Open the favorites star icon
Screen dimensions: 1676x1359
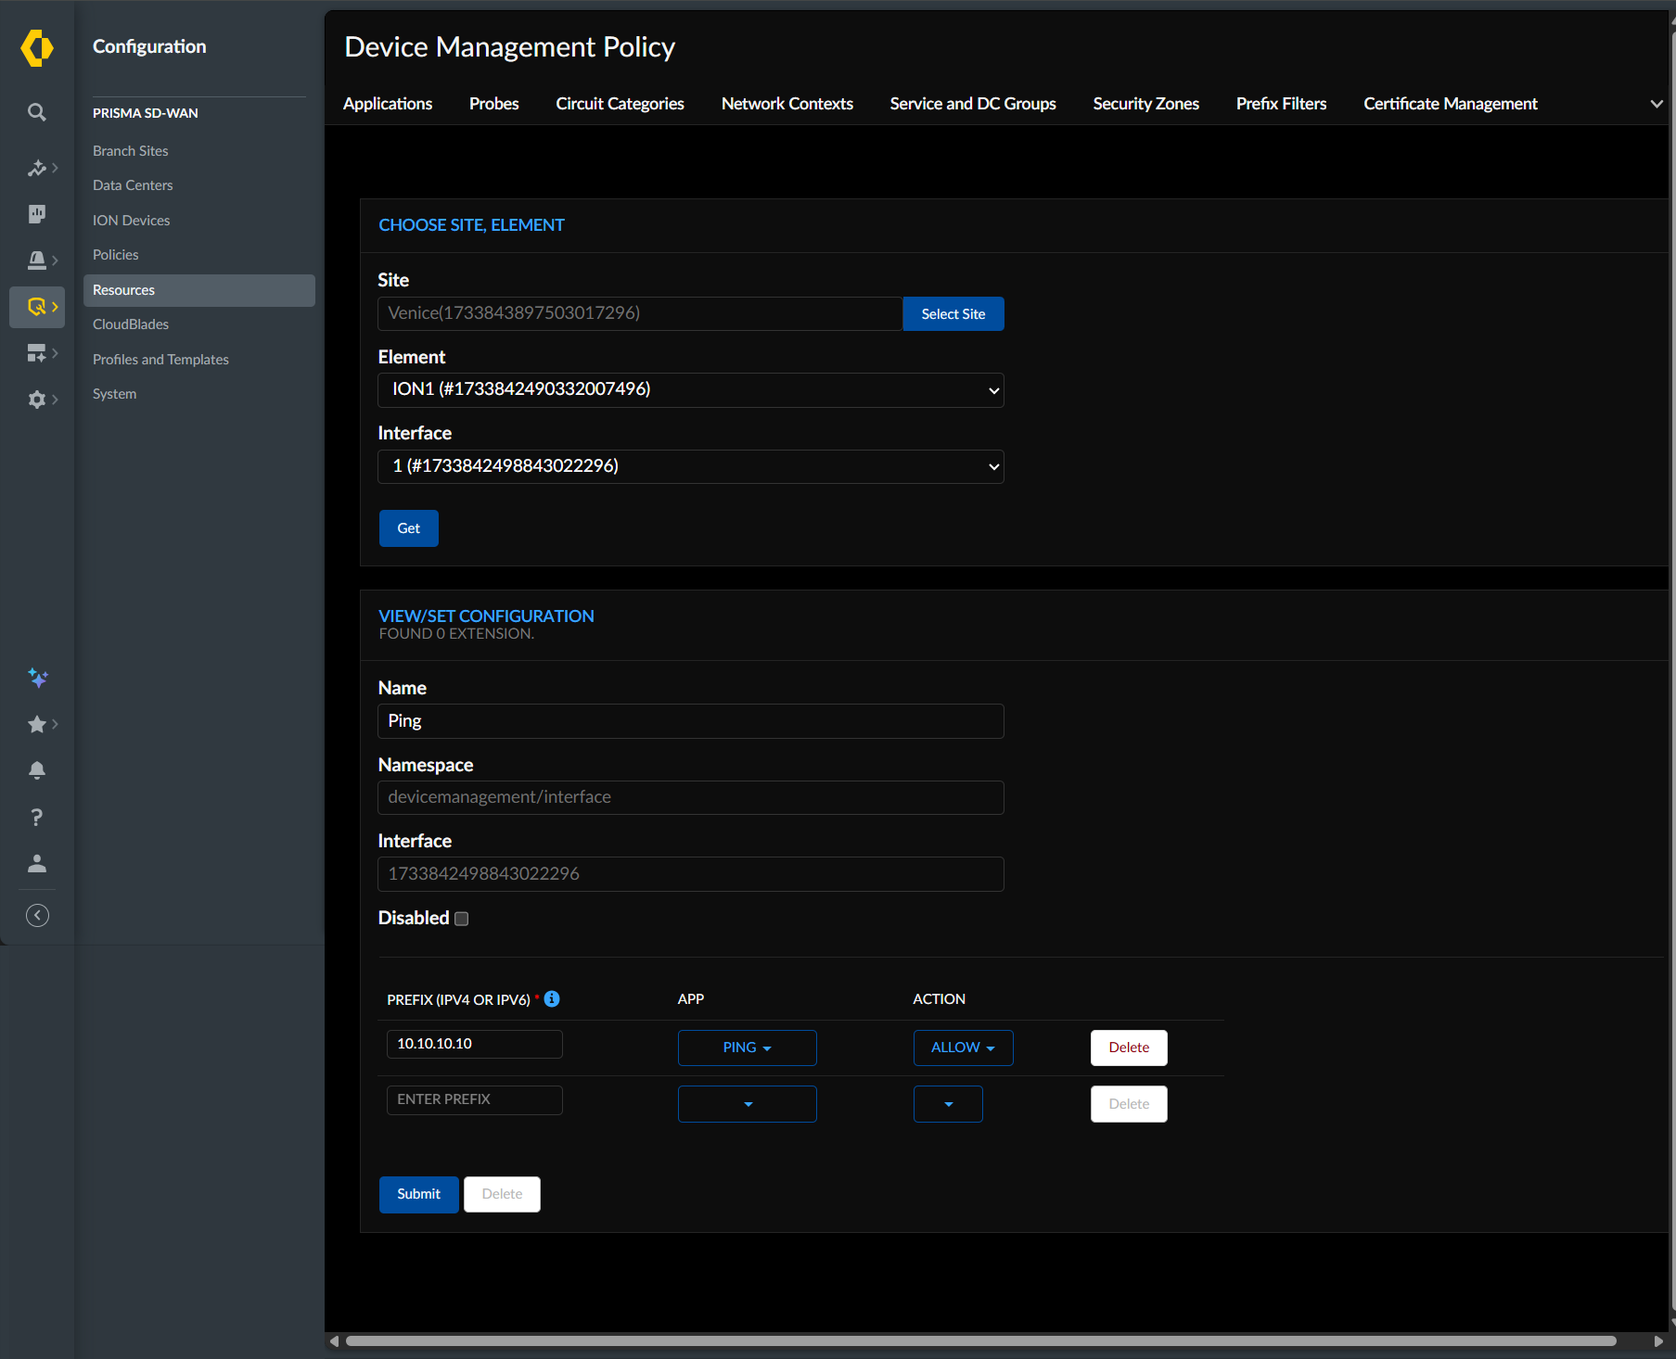[37, 724]
